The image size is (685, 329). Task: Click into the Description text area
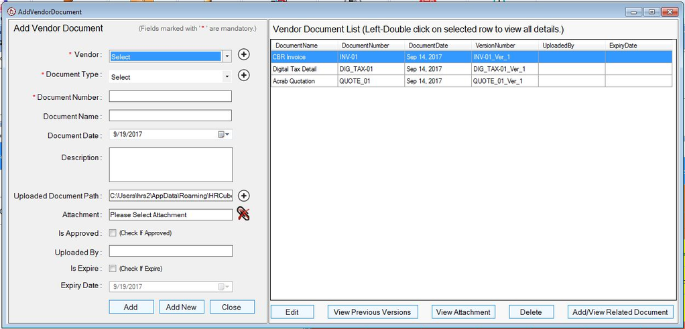point(171,165)
